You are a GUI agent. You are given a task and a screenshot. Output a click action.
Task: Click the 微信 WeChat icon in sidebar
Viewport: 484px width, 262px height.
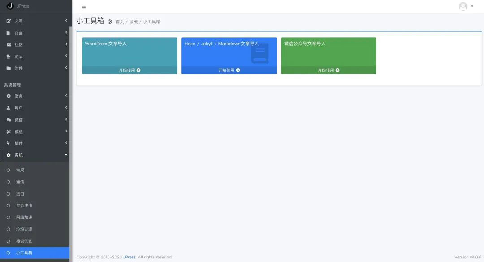tap(9, 120)
